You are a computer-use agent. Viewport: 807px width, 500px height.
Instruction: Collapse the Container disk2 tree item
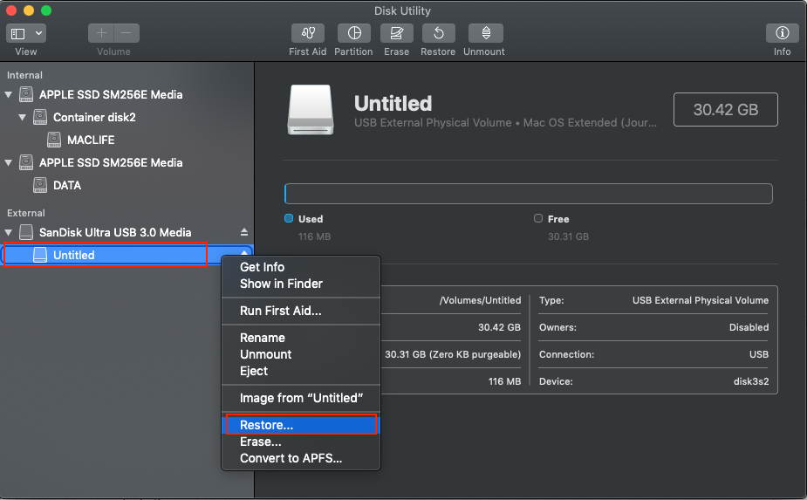24,117
